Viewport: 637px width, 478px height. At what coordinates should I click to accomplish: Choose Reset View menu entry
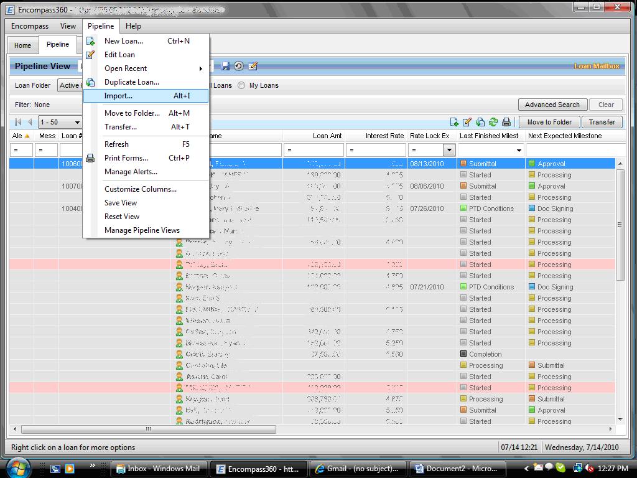click(146, 217)
